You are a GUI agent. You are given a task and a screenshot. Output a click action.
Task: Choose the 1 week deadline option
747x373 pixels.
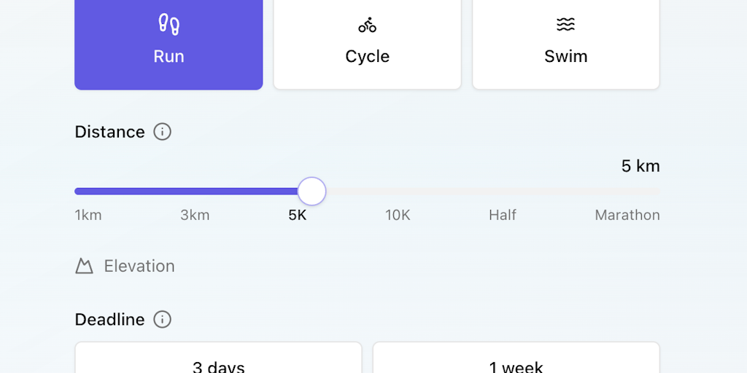(x=516, y=363)
